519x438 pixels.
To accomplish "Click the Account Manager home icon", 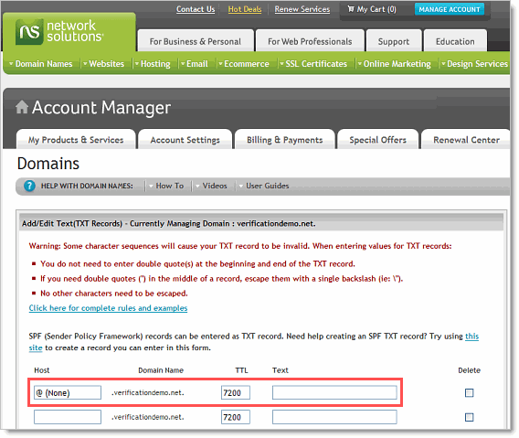I will [22, 107].
